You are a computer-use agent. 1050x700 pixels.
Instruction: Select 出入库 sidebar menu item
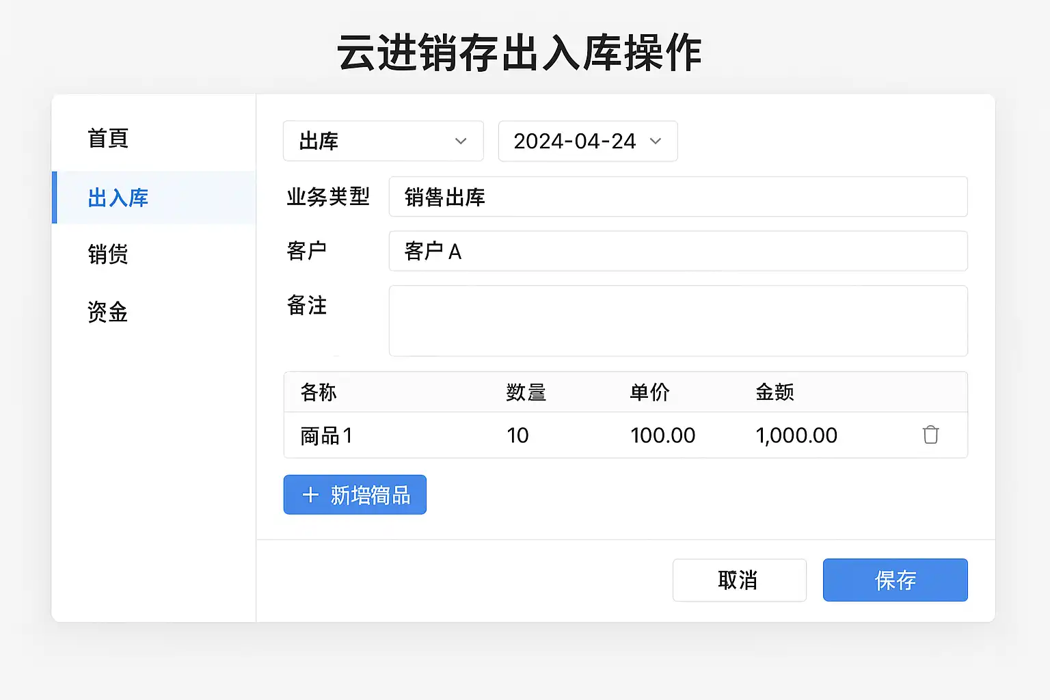pyautogui.click(x=118, y=198)
